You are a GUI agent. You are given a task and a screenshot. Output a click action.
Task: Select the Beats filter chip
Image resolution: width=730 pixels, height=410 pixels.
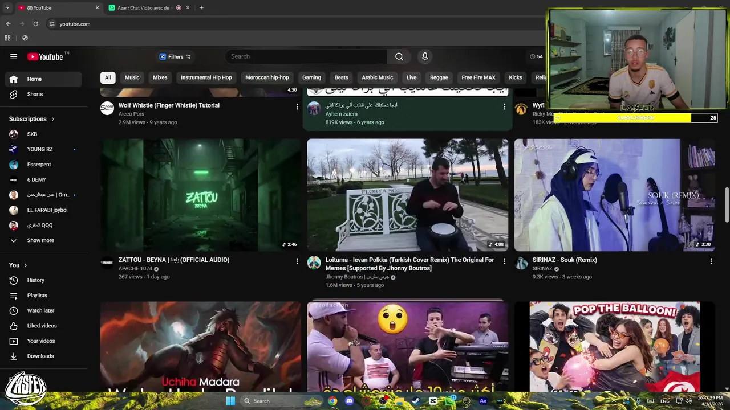(x=341, y=77)
